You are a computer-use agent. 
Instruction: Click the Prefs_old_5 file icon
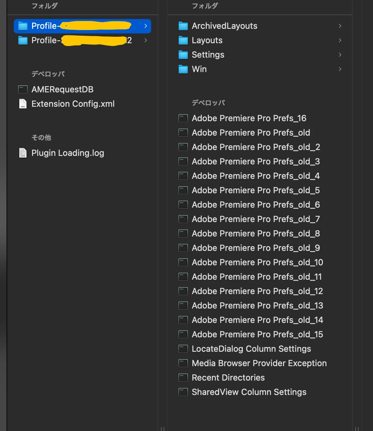(x=183, y=190)
